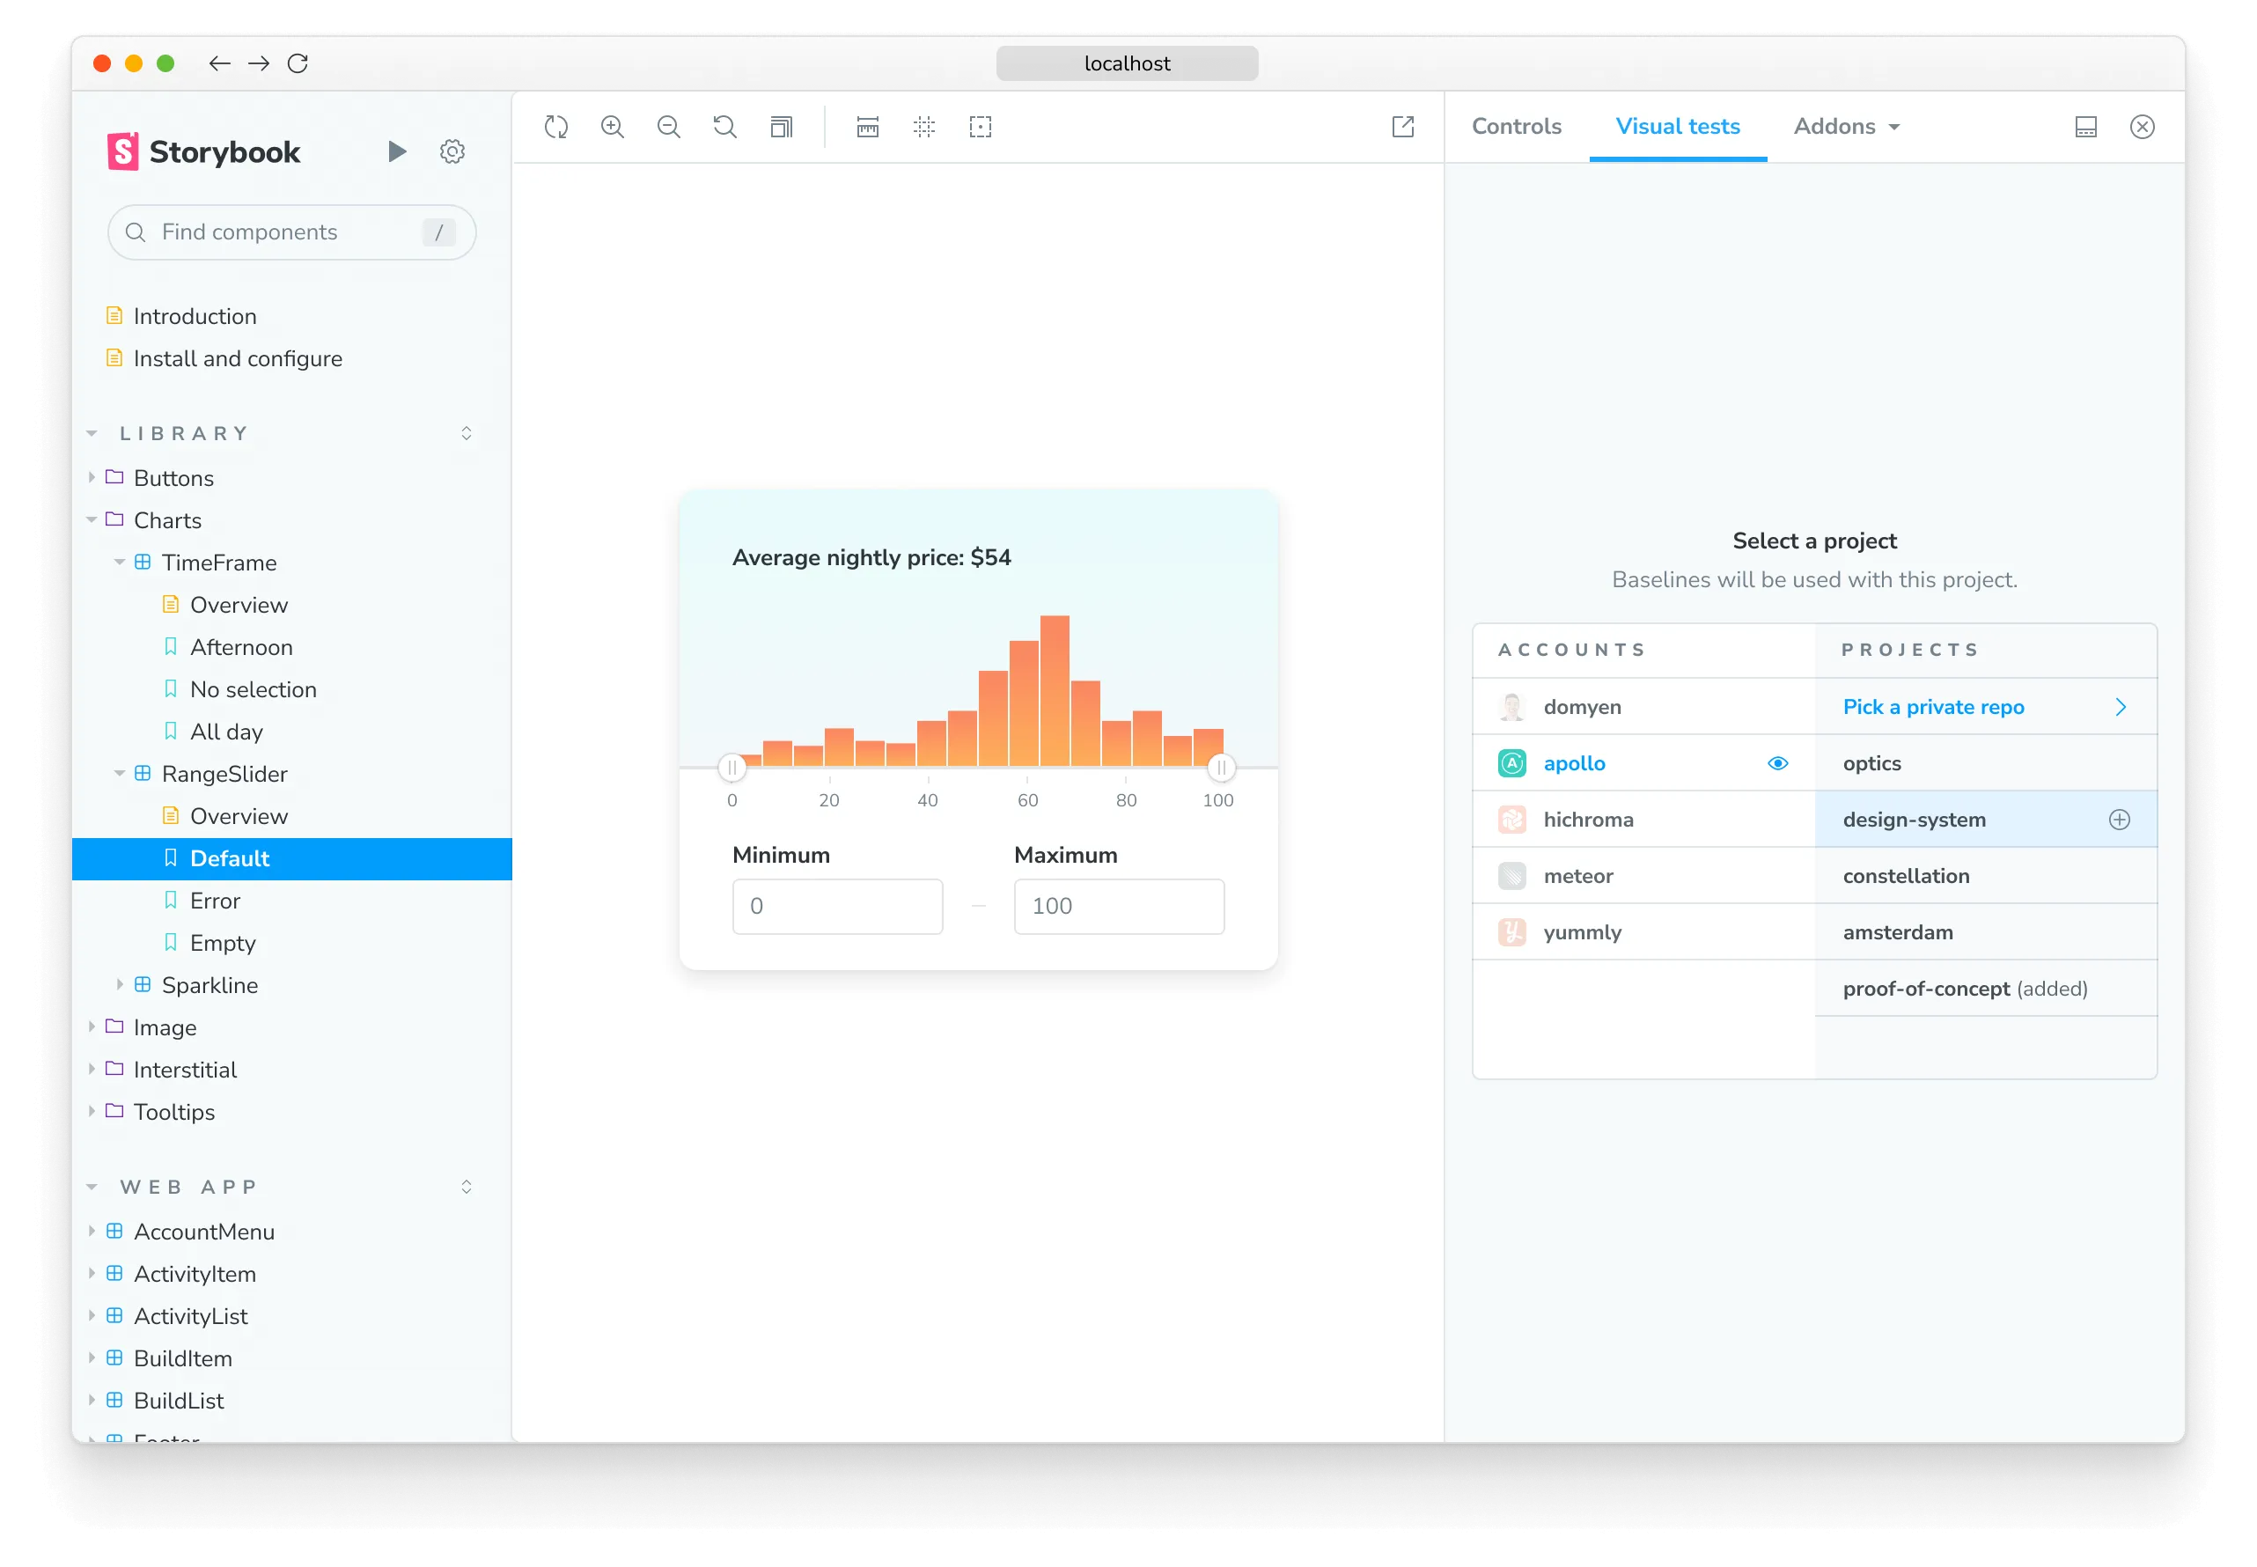Viewport: 2257px width, 1567px height.
Task: Click Pick a private repo link
Action: 1933,704
